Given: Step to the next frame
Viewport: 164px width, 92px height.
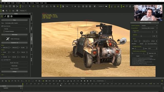Looking at the screenshot, I should [x=88, y=81].
